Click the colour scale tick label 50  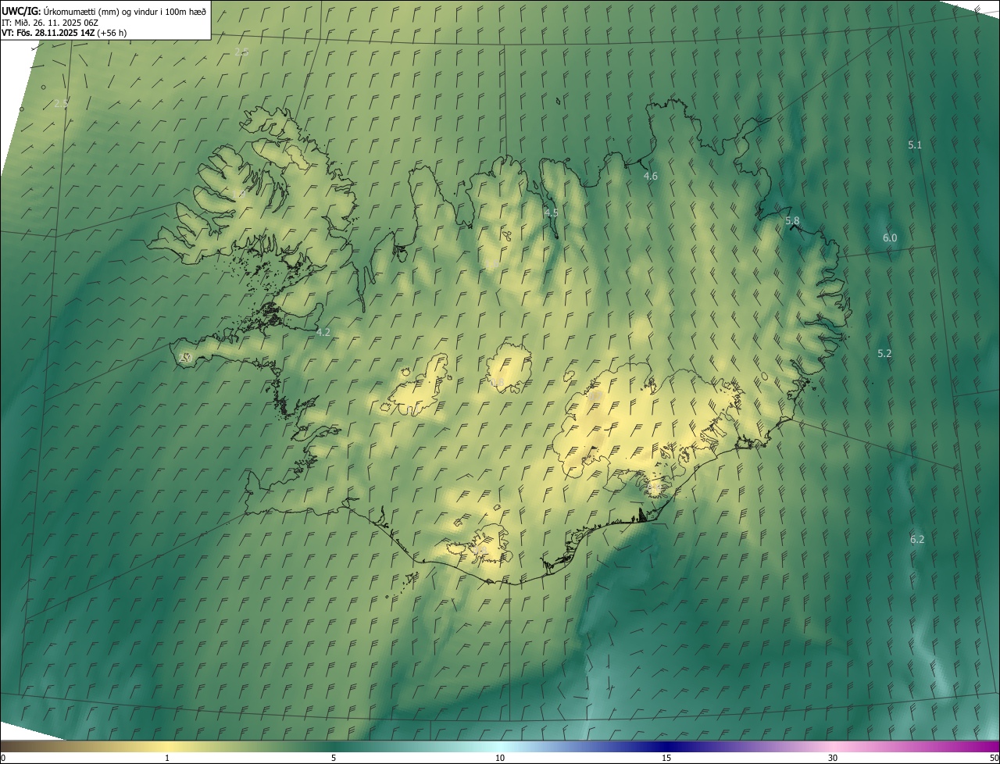(994, 758)
